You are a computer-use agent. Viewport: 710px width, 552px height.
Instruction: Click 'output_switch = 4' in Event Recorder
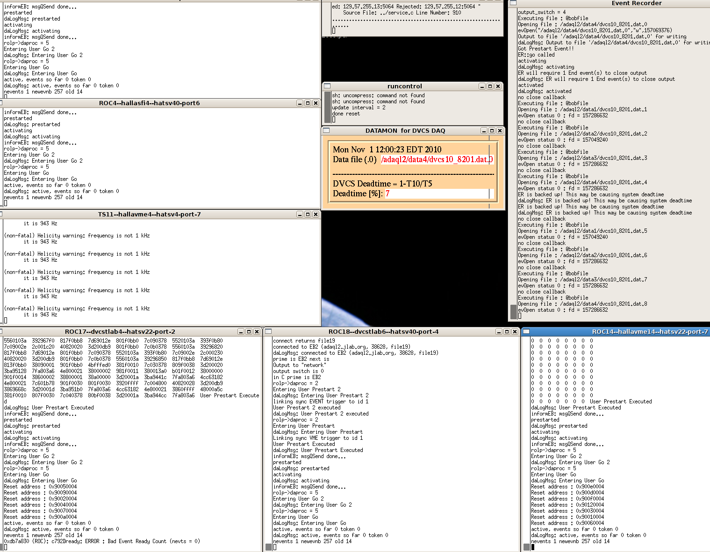pyautogui.click(x=542, y=12)
